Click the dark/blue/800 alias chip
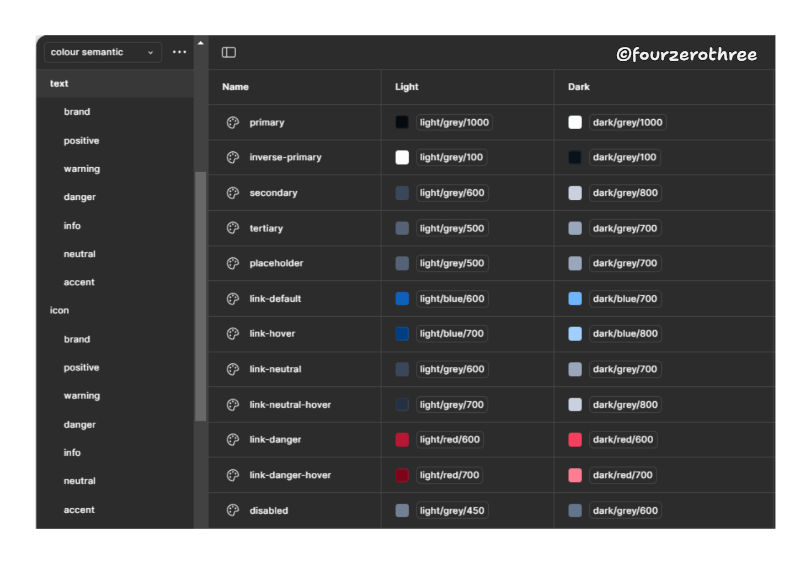This screenshot has width=811, height=564. tap(625, 333)
